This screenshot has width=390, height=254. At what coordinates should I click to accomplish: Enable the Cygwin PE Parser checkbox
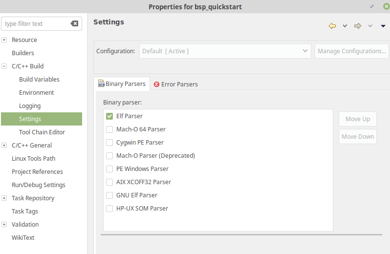109,143
